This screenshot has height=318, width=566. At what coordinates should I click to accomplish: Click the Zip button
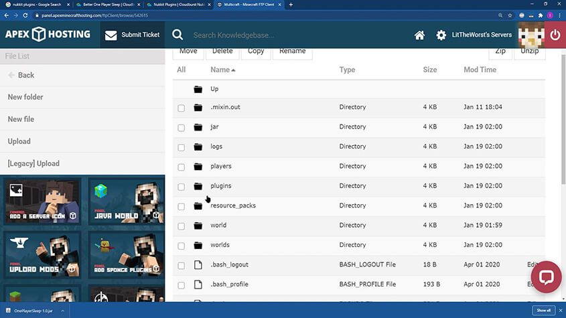[x=500, y=52]
